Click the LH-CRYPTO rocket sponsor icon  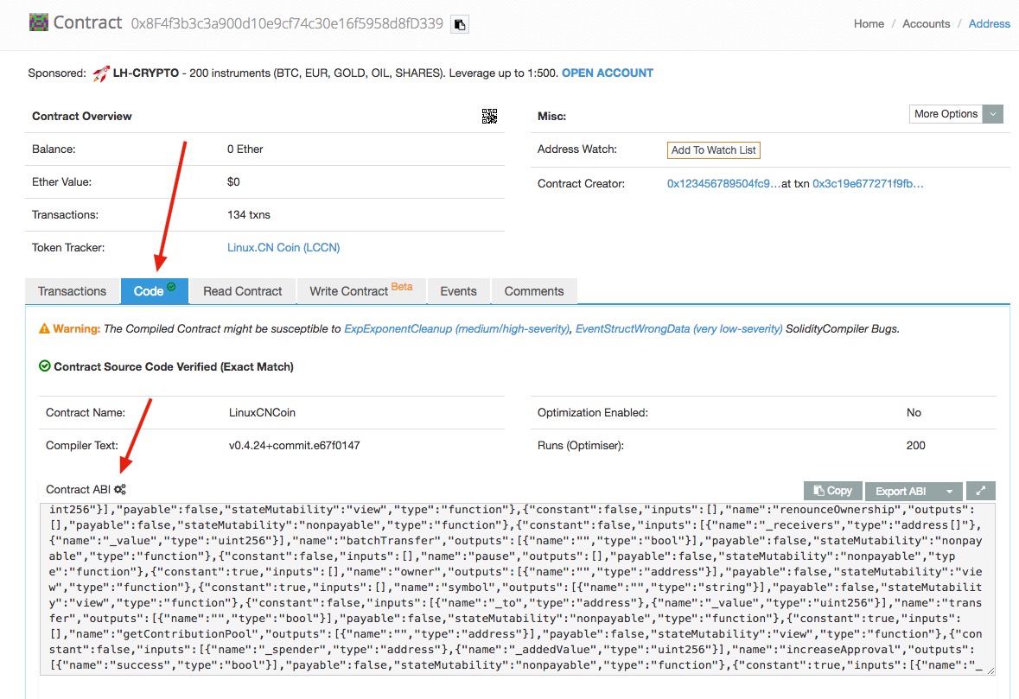(101, 73)
